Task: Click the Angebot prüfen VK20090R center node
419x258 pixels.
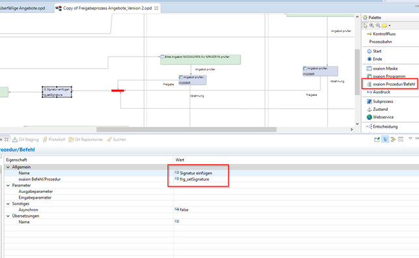Action: point(192,80)
